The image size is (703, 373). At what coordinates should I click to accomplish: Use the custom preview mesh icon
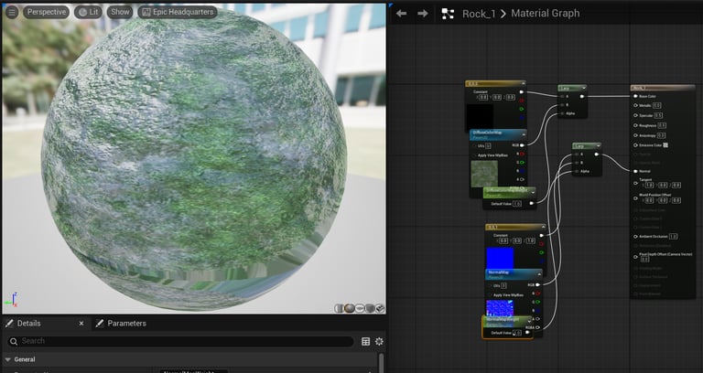pos(380,308)
